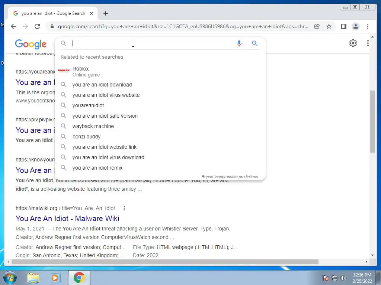The image size is (381, 285).
Task: Select the 'wayback machine' suggestion
Action: point(160,126)
